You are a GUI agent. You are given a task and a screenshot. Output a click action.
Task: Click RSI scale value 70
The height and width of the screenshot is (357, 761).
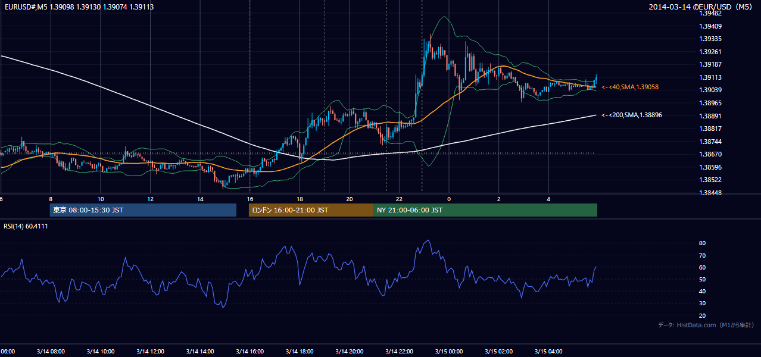703,255
